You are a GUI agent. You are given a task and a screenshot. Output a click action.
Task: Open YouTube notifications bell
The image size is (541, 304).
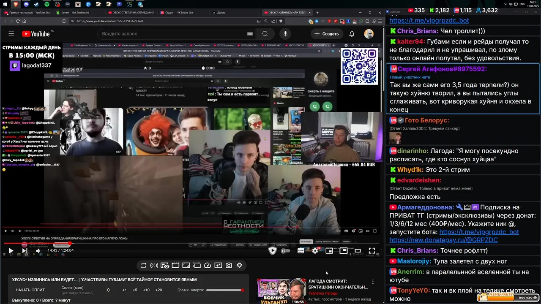352,34
